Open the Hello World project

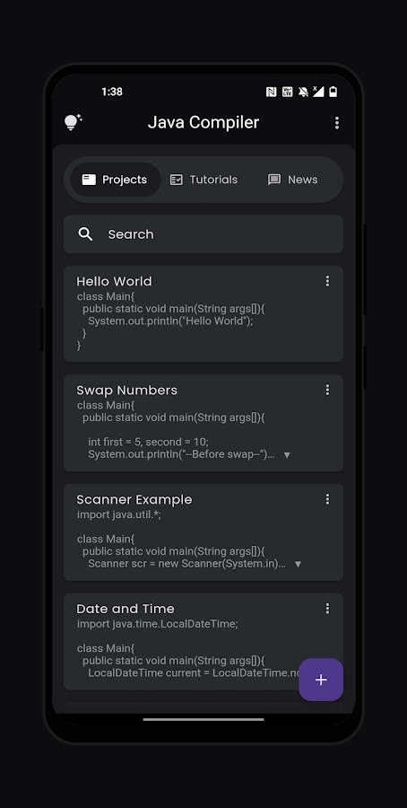pyautogui.click(x=203, y=314)
